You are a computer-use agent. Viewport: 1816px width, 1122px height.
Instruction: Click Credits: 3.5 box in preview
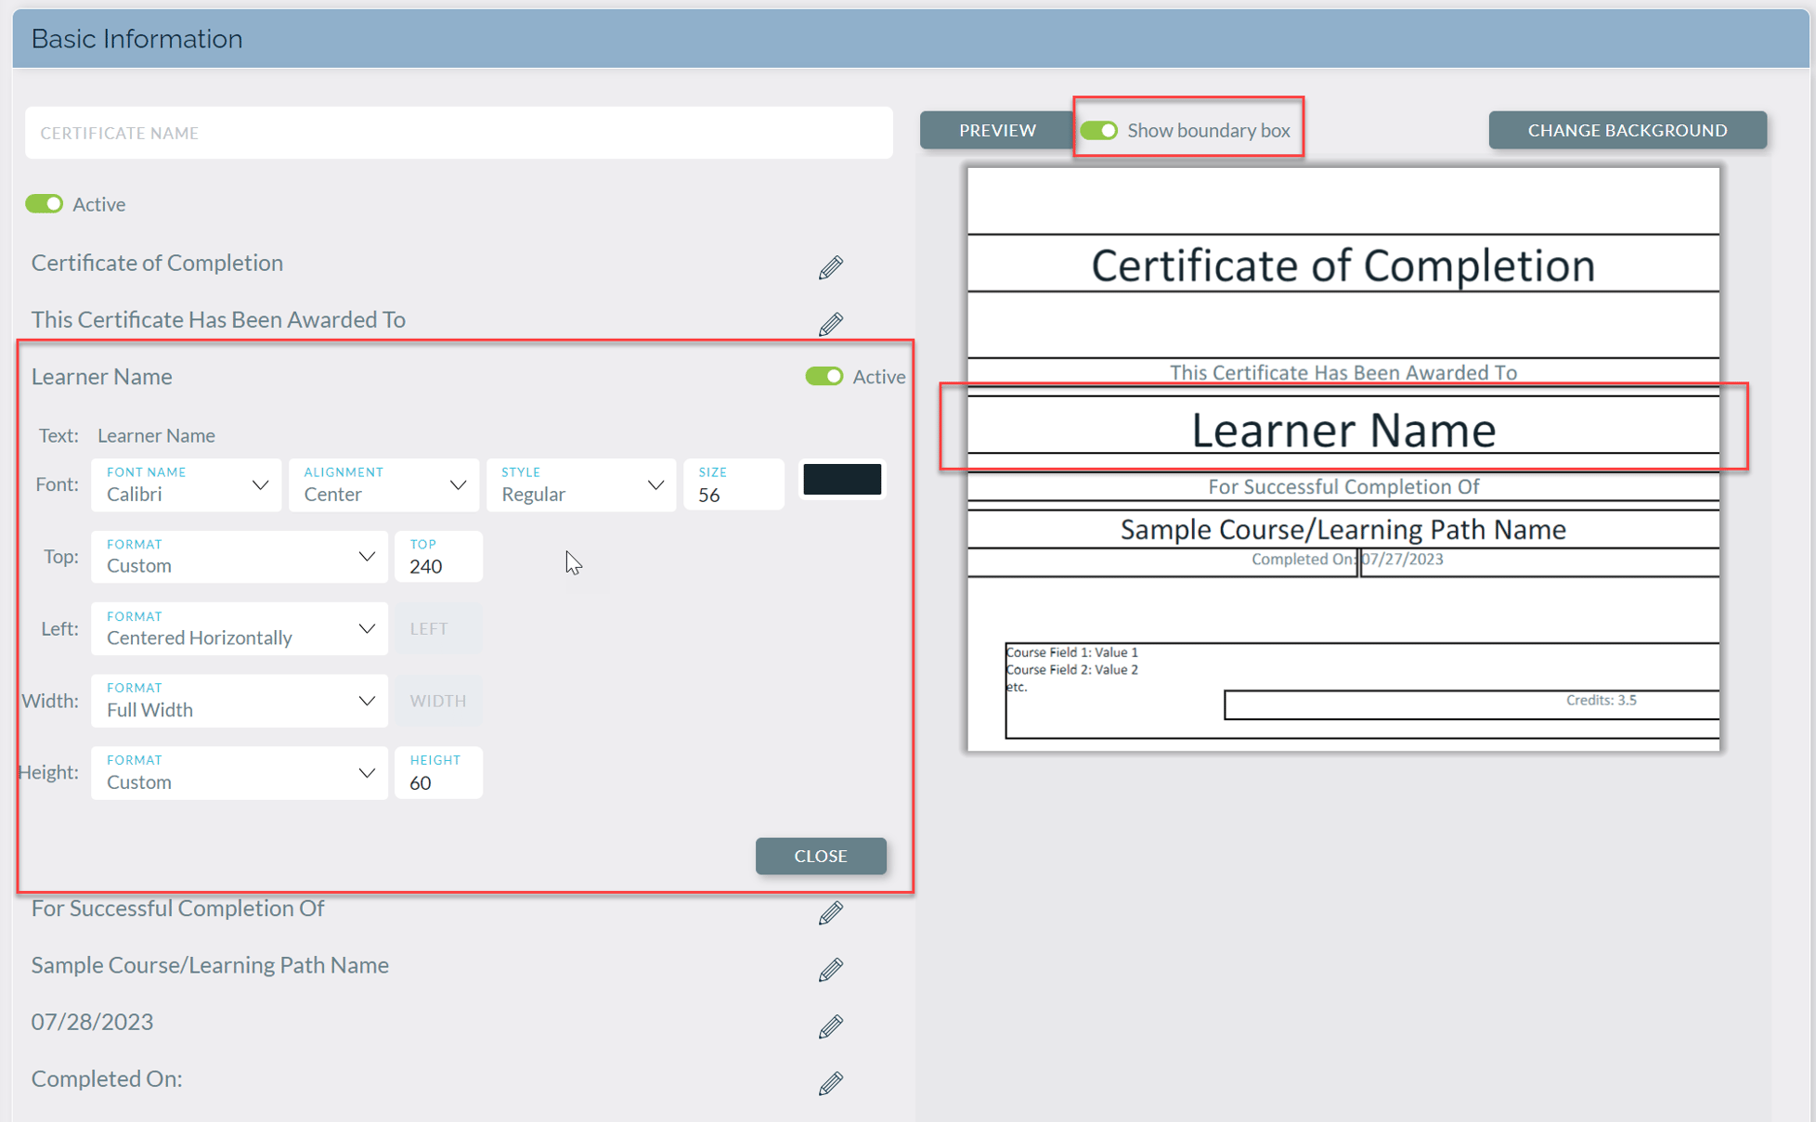click(1472, 703)
